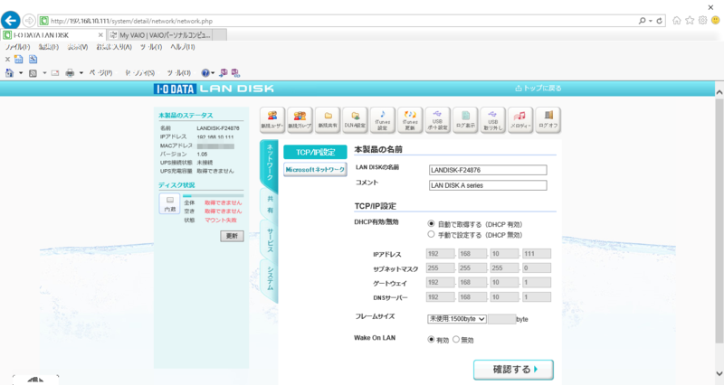Open the iTunes settings (iTunes設定) icon
Screen dimensions: 724x385
[x=382, y=120]
